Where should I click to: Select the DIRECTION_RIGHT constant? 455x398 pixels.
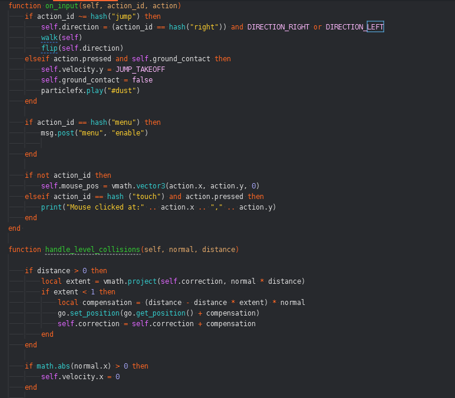(278, 27)
